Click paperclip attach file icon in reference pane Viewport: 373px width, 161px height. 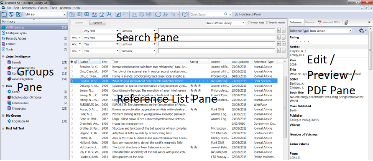(x=346, y=22)
